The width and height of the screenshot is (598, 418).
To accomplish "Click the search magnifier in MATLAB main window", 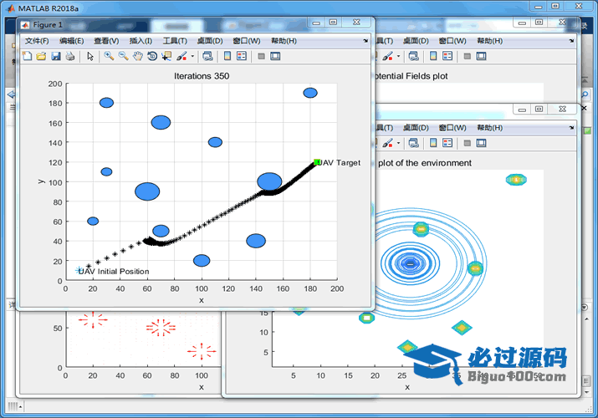I will [585, 94].
